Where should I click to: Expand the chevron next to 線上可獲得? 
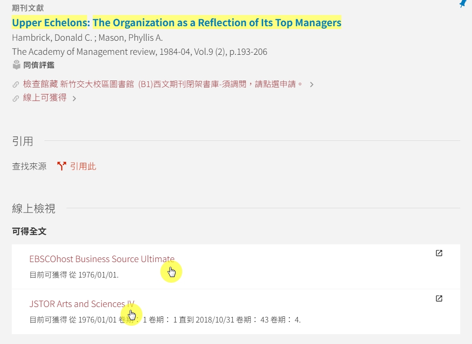point(74,98)
